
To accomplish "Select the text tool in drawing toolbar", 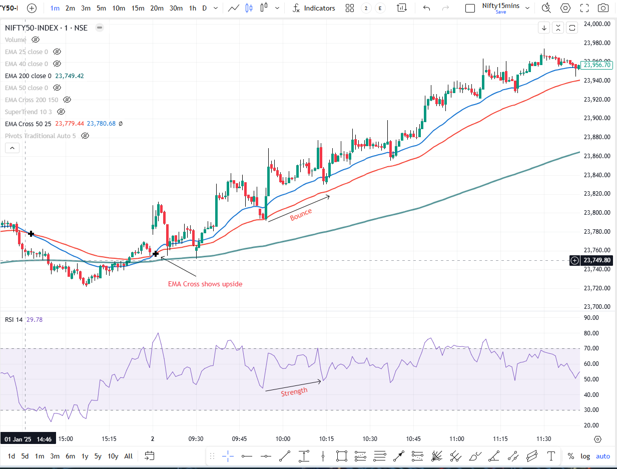I will coord(551,456).
